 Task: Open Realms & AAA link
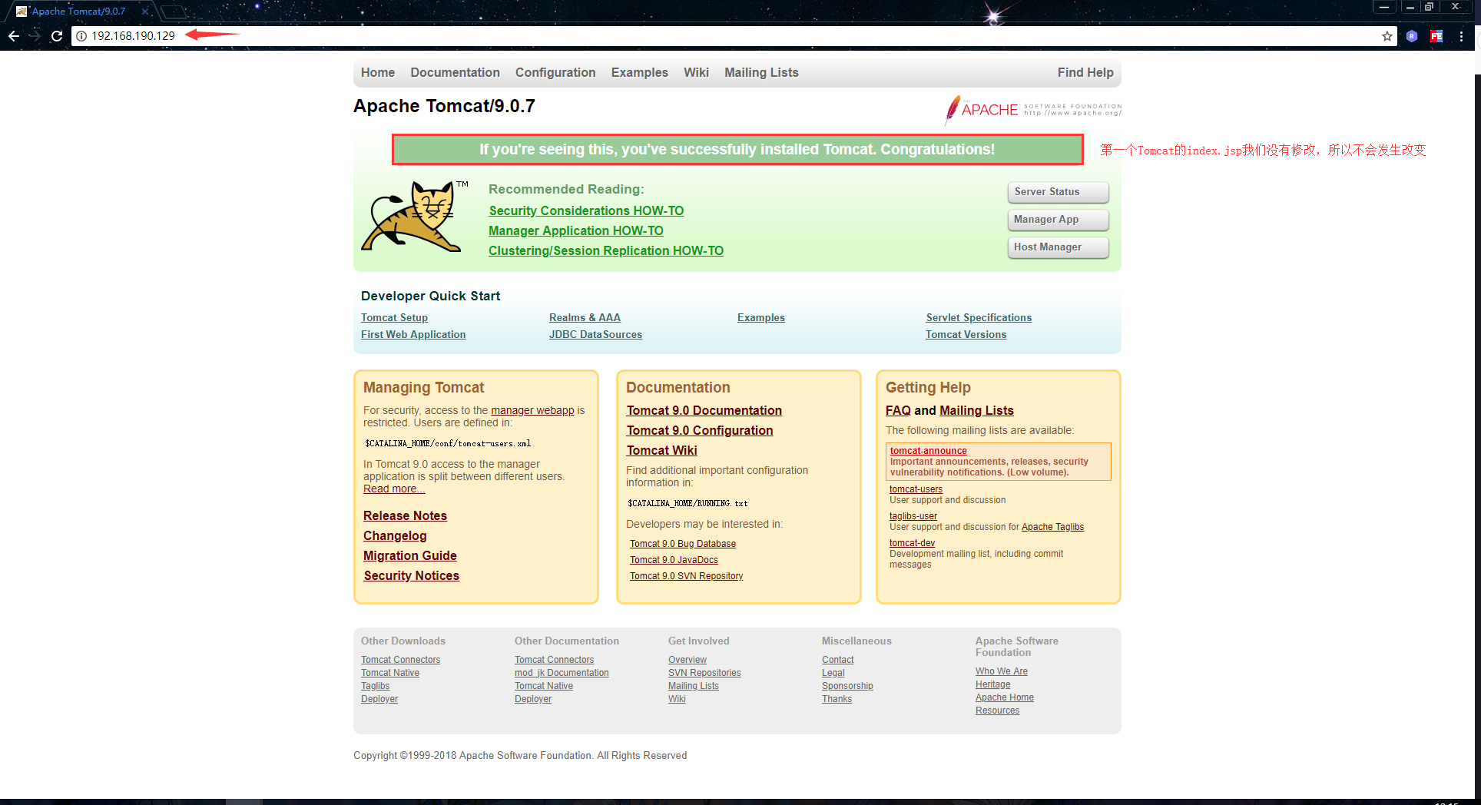[585, 317]
